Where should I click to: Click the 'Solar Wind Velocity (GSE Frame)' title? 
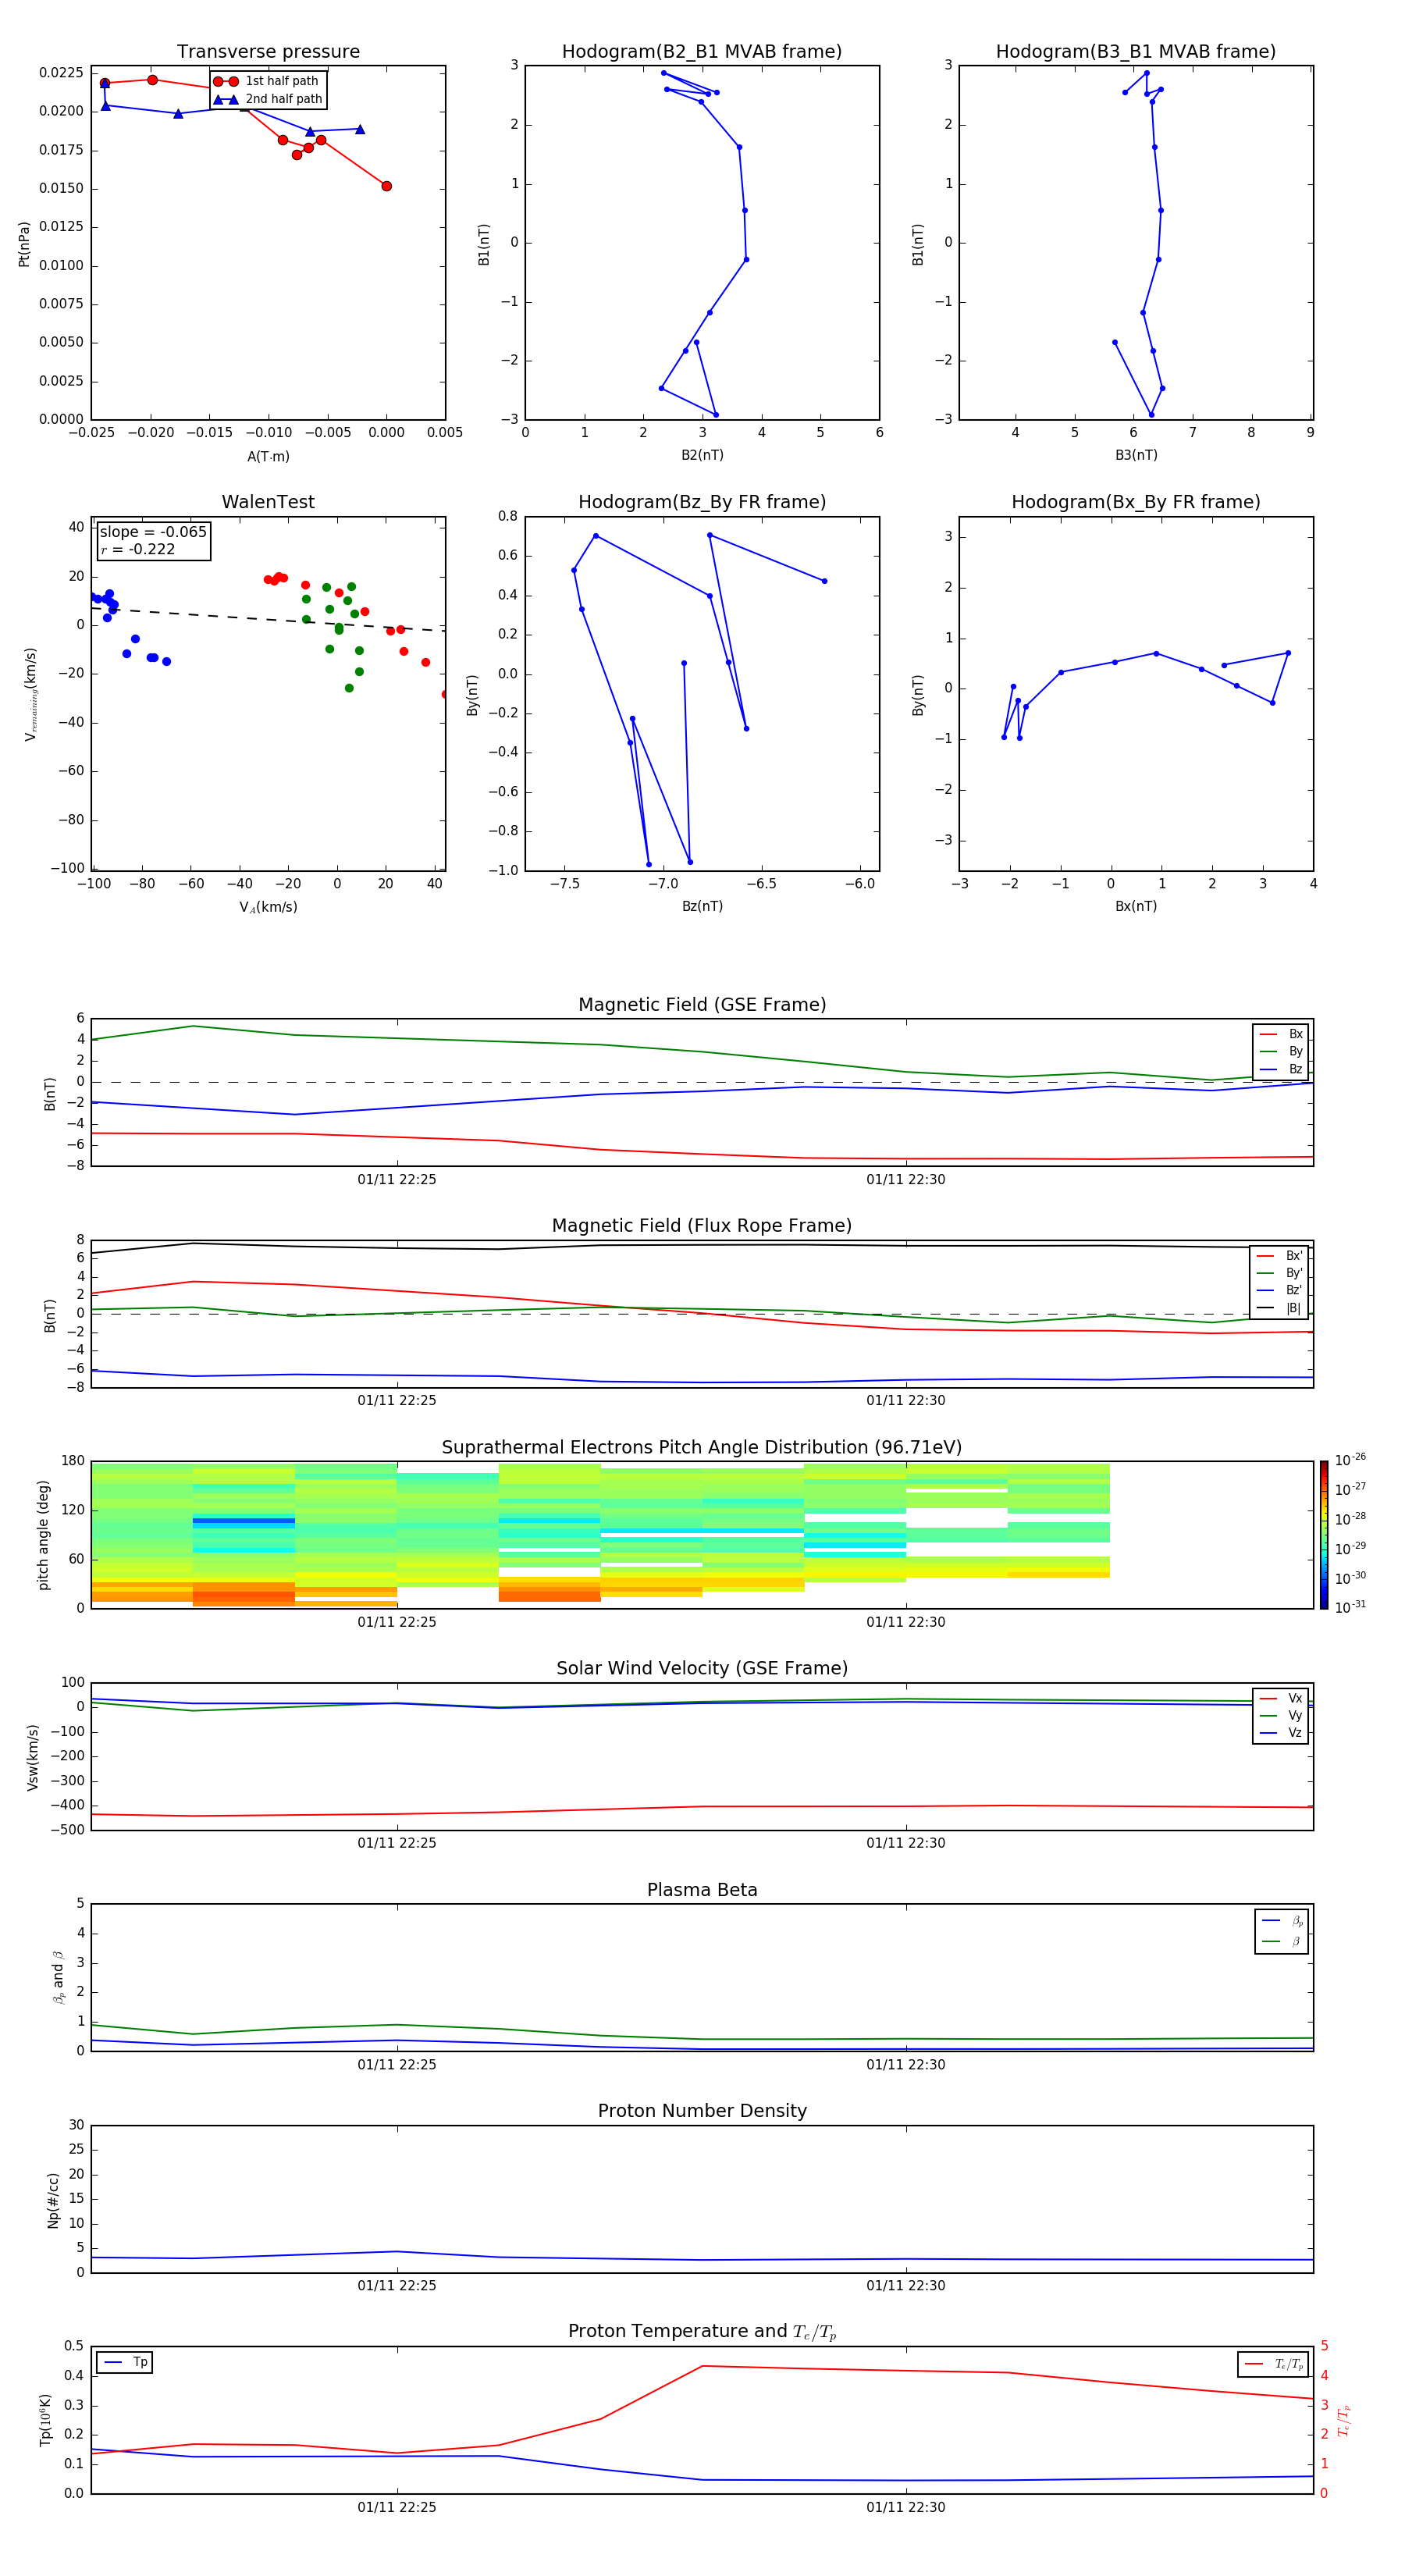702,1669
